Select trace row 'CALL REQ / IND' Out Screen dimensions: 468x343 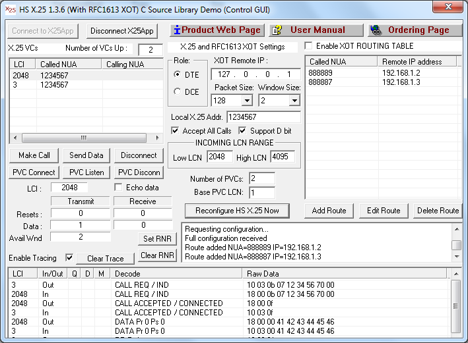point(228,285)
